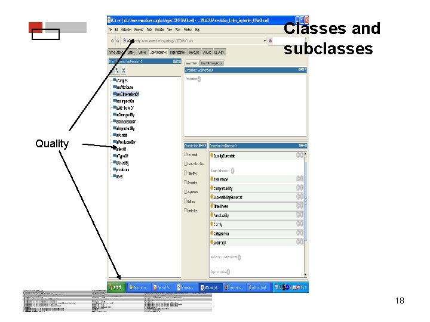Go back with the navigation back arrow

click(x=112, y=41)
